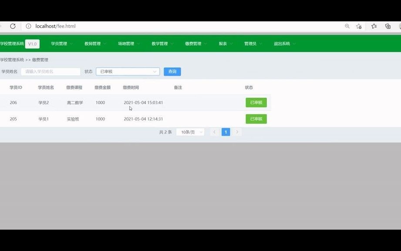
Task: Reload the localhost/fee.html page
Action: (13, 26)
